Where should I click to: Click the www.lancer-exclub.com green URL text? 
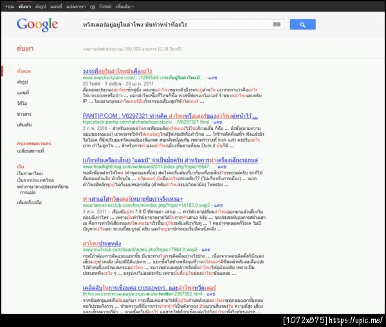tap(146, 205)
